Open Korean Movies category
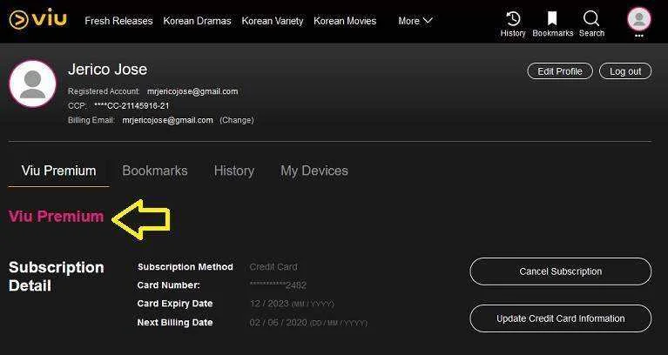 (x=345, y=21)
